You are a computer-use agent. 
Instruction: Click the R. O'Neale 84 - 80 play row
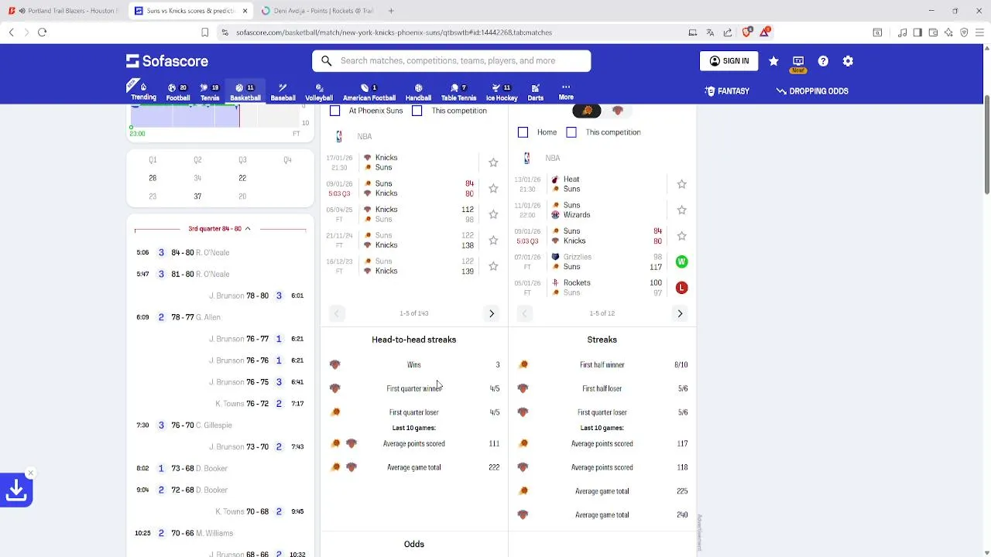(220, 253)
